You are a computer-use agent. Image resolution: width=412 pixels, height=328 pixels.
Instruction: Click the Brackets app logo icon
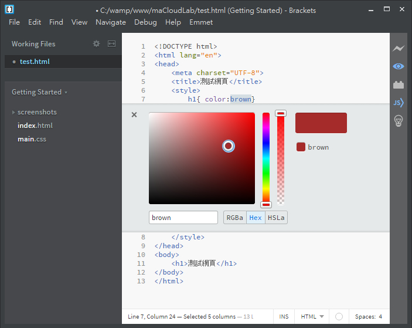click(9, 9)
